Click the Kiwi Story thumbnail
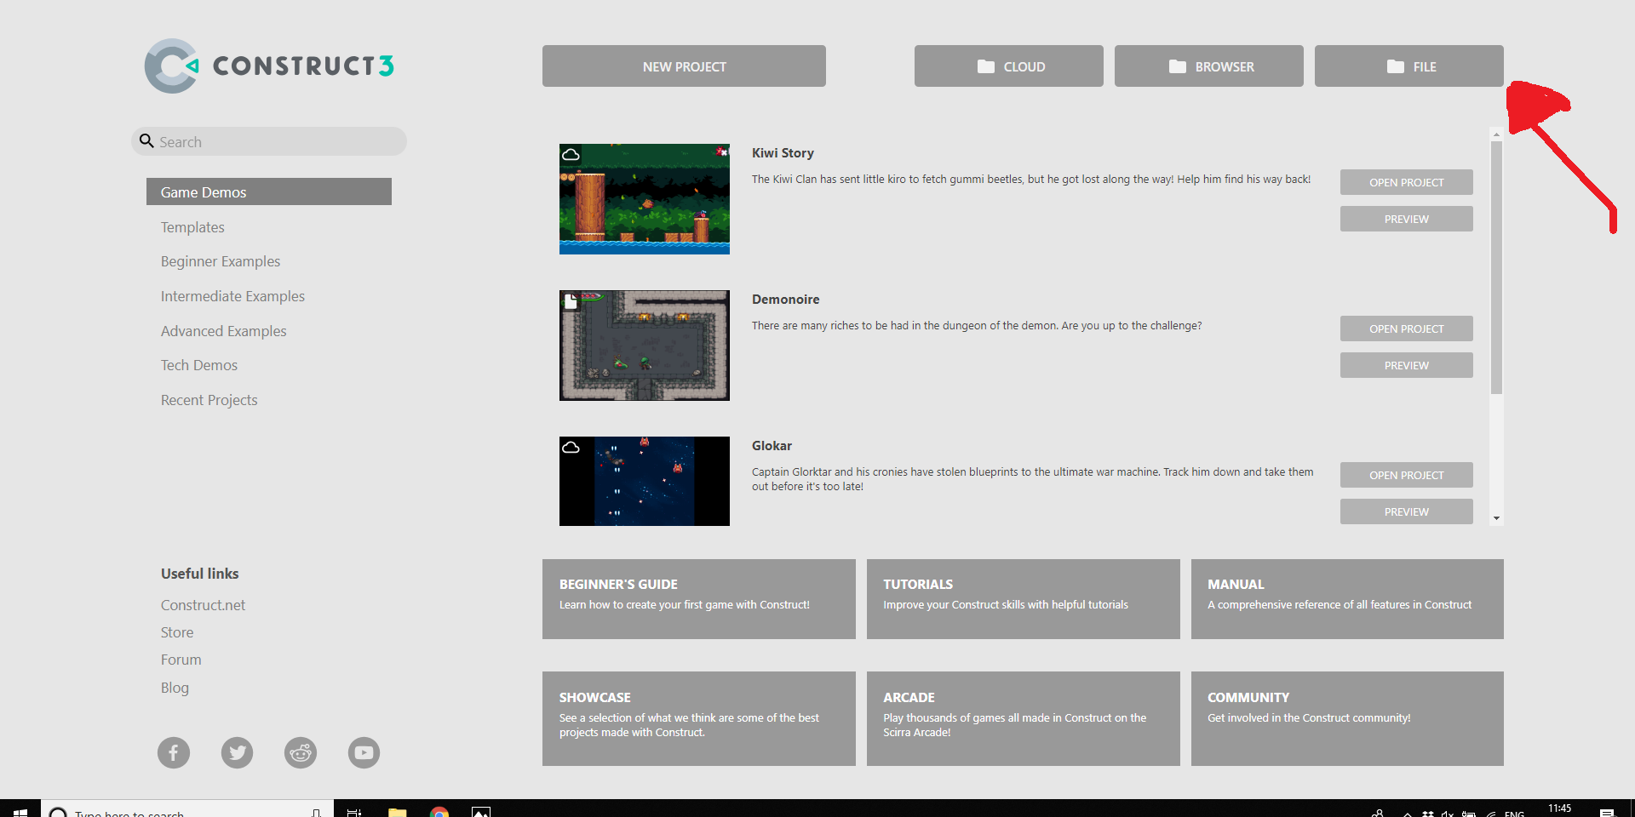Image resolution: width=1635 pixels, height=817 pixels. 645,199
